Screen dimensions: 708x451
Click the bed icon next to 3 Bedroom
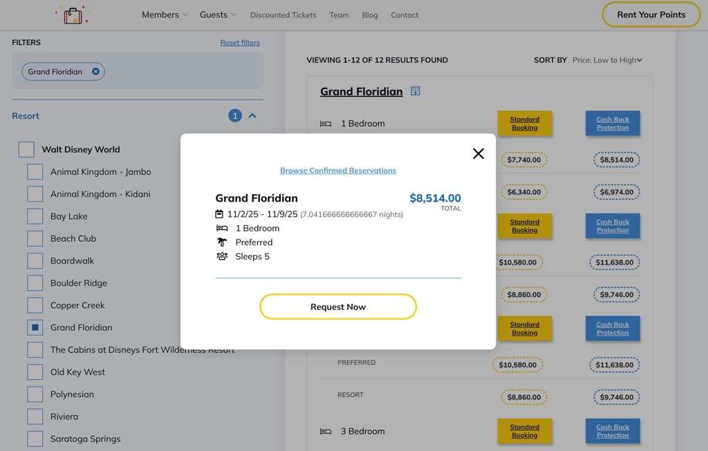pyautogui.click(x=326, y=432)
